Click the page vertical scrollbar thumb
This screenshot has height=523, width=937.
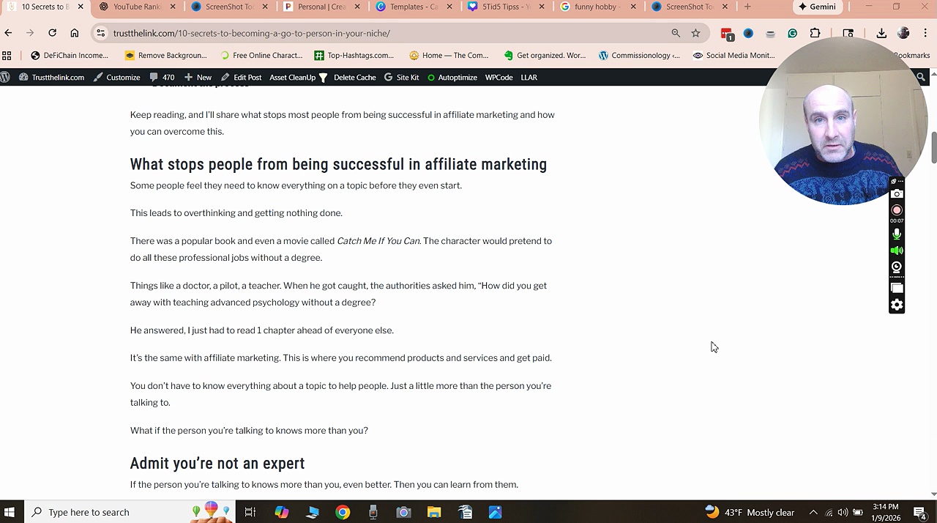933,147
